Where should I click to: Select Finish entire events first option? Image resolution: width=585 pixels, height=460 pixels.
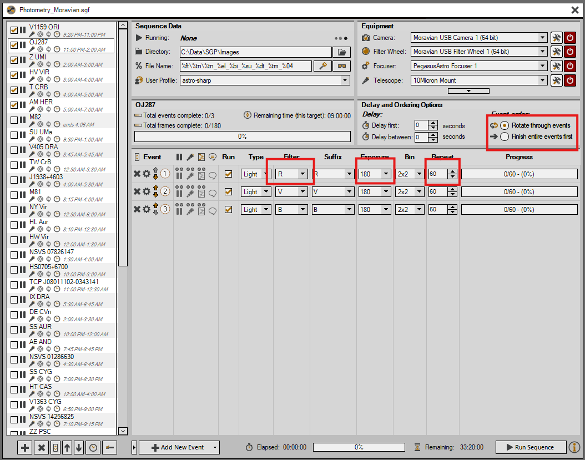click(504, 137)
